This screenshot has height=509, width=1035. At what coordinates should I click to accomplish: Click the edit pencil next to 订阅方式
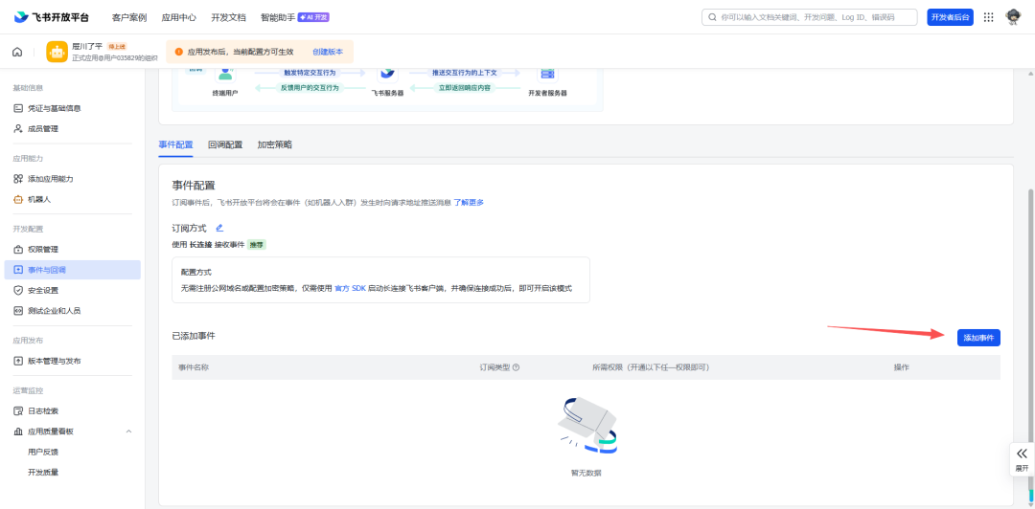(219, 228)
